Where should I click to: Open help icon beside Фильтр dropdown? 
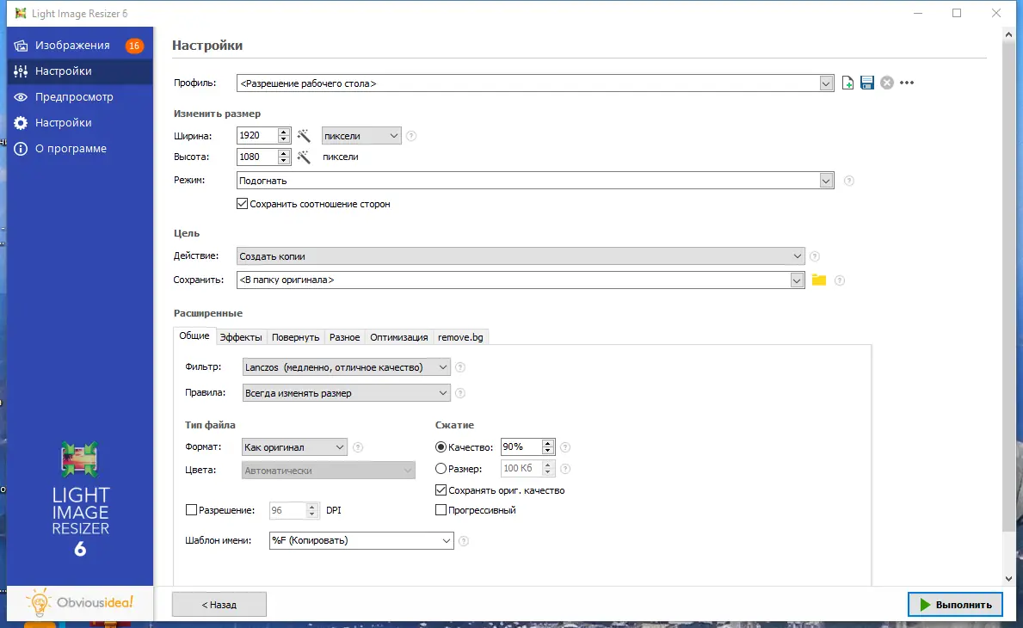(x=460, y=367)
